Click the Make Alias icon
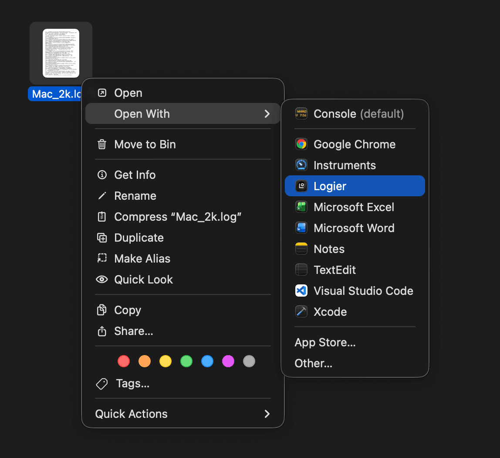This screenshot has width=500, height=458. coord(102,258)
